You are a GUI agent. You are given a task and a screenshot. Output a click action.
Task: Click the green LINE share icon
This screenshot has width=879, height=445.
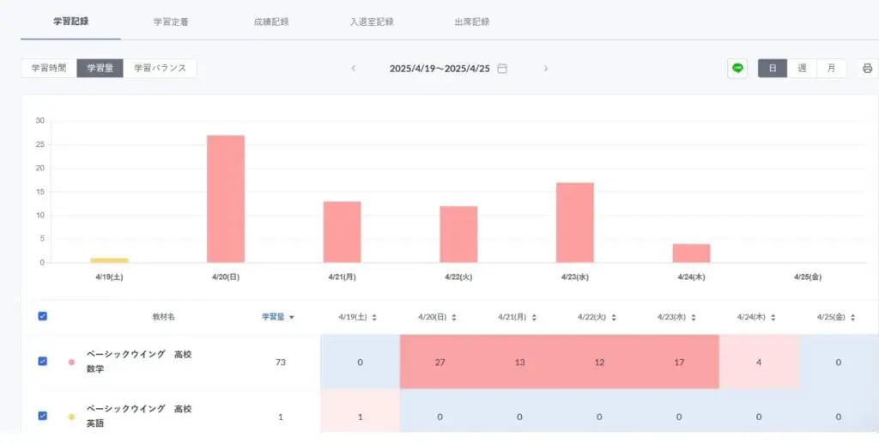[737, 69]
